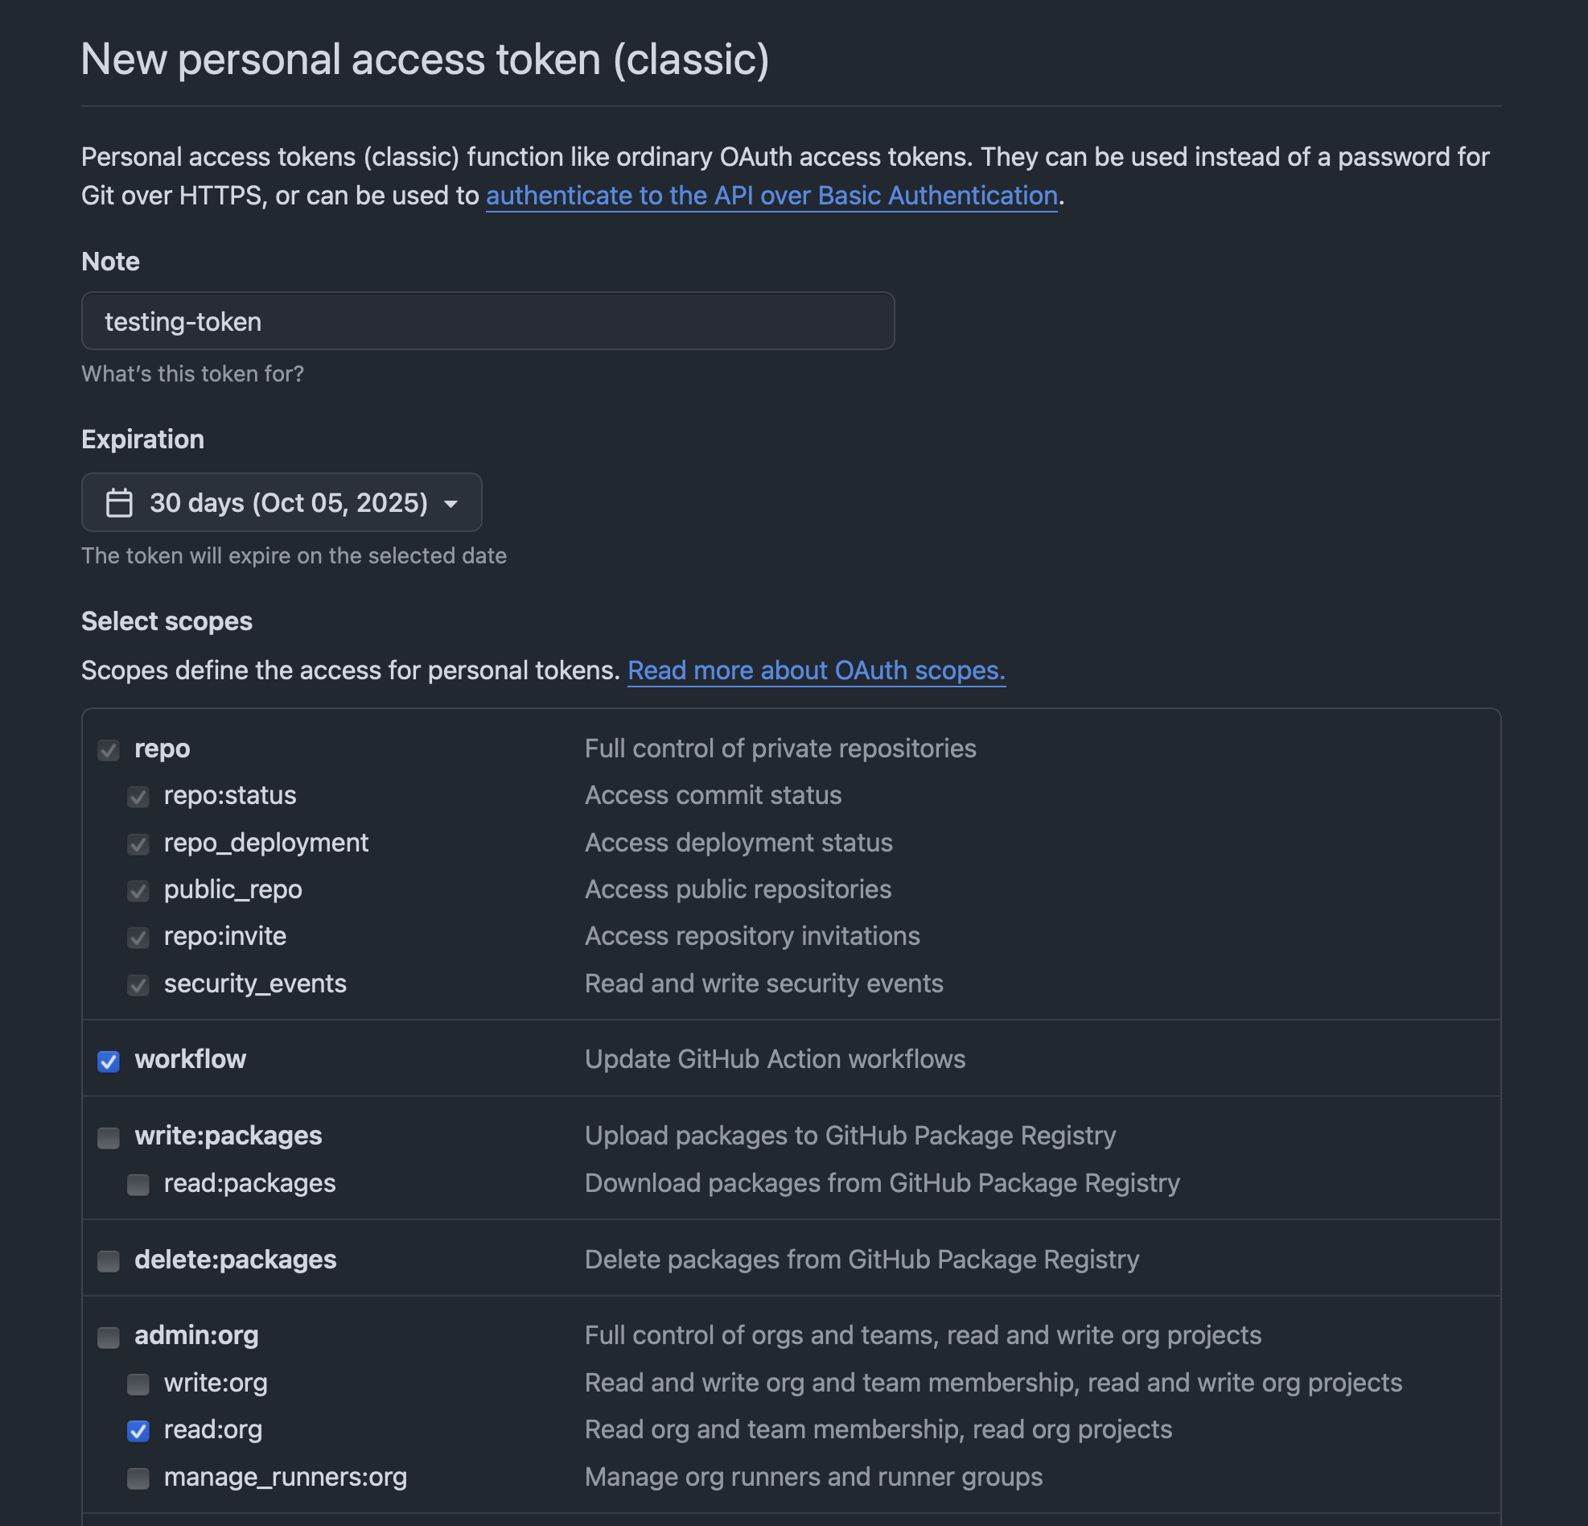The height and width of the screenshot is (1526, 1588).
Task: Select the Note field containing testing-token
Action: (x=487, y=321)
